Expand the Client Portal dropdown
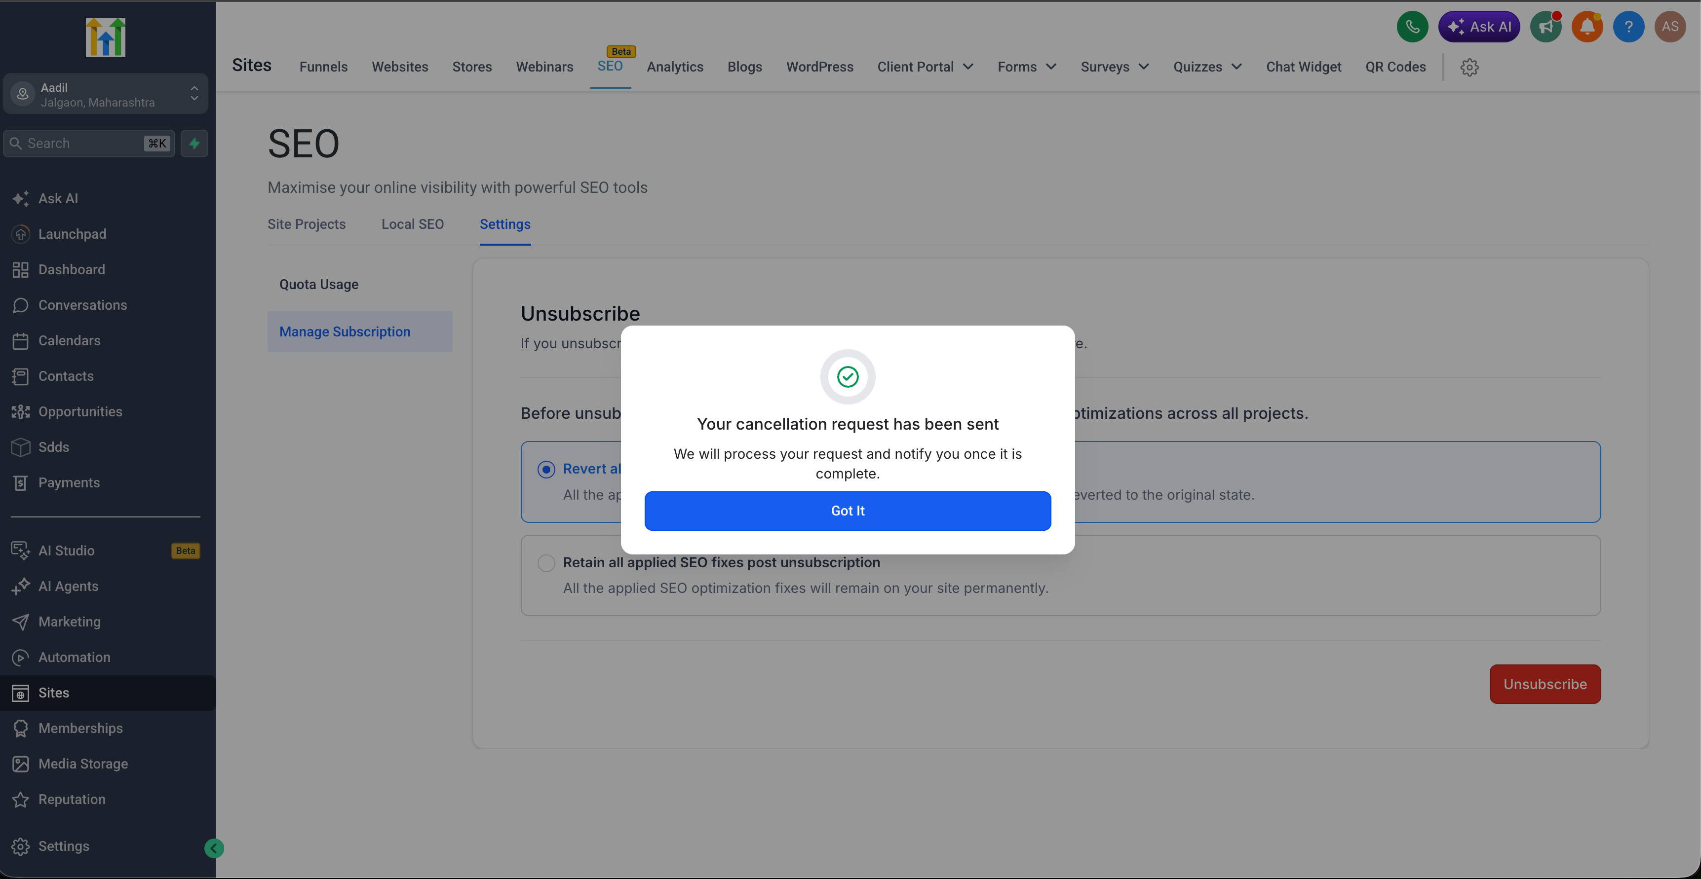1701x879 pixels. coord(925,67)
